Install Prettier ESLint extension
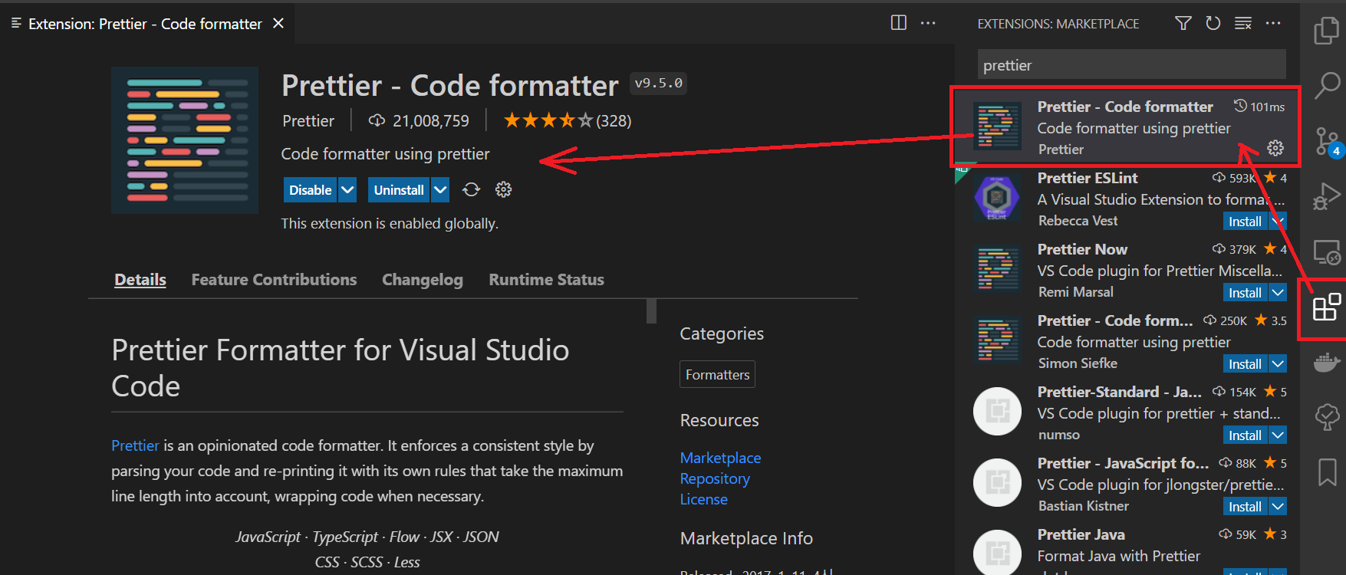The image size is (1346, 575). [x=1246, y=222]
